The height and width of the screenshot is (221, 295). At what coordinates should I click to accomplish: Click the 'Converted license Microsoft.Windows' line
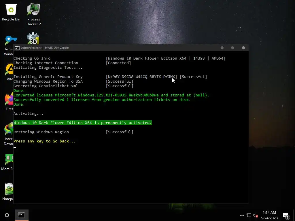click(111, 95)
